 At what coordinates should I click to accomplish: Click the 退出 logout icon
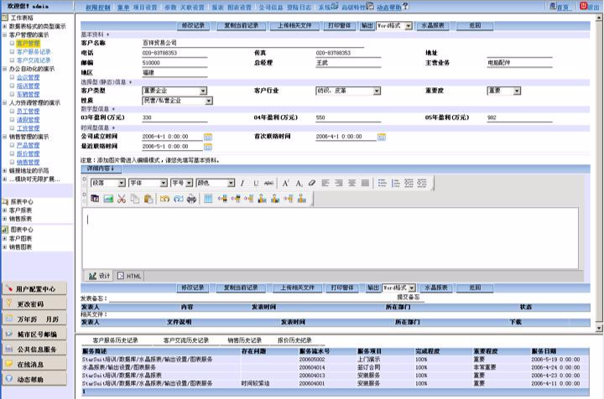tap(583, 5)
